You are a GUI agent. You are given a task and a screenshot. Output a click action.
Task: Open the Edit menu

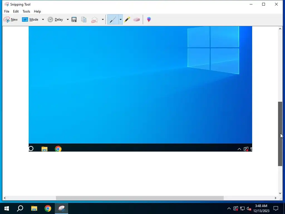coord(16,11)
